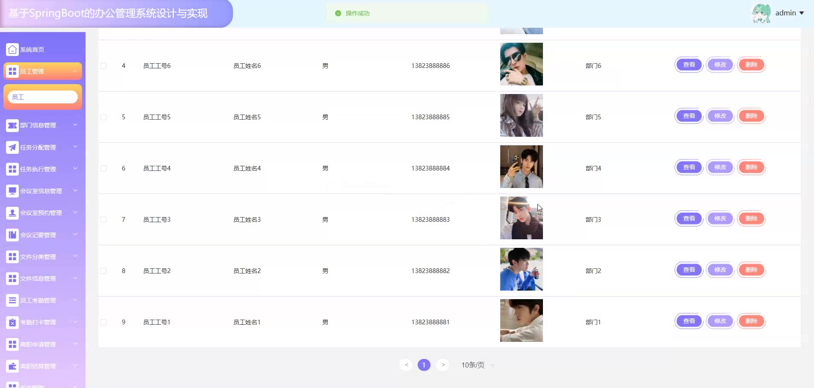Click the 员工管理 grid icon
This screenshot has height=388, width=814.
(x=12, y=71)
